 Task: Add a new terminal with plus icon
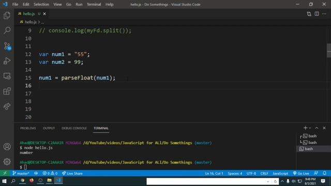coord(305,128)
